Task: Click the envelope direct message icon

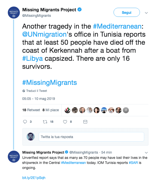Action: [85, 122]
